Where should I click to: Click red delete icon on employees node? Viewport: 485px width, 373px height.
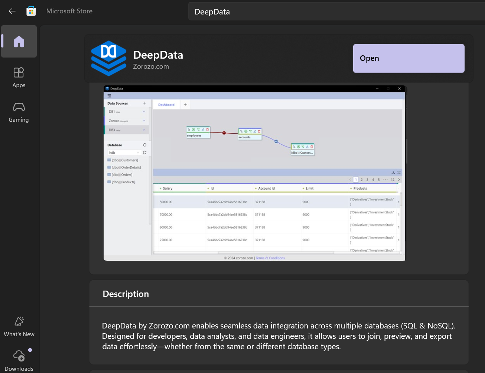207,130
